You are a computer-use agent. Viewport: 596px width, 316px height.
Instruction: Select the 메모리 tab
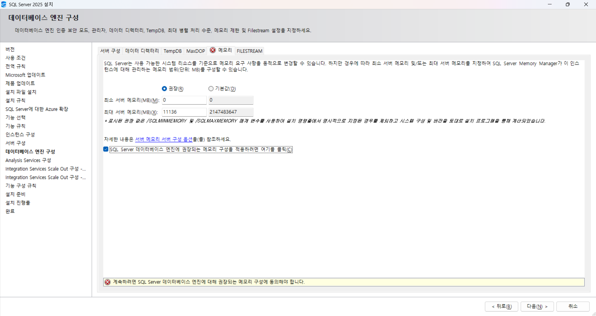(x=221, y=50)
